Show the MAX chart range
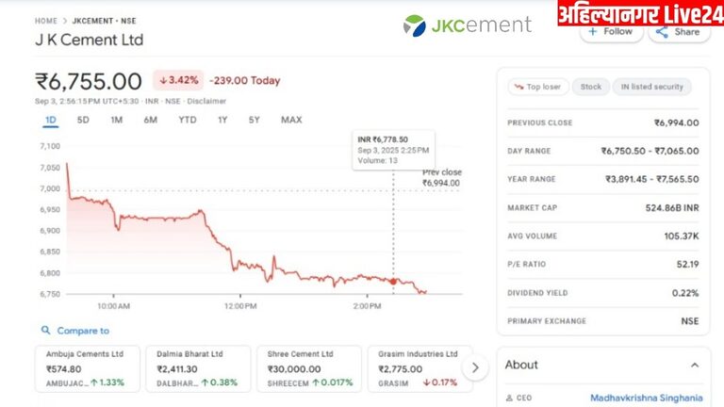The height and width of the screenshot is (407, 724). coord(291,120)
